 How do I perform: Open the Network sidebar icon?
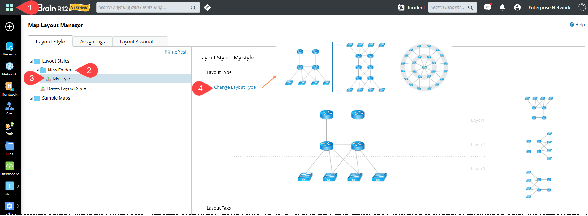10,69
